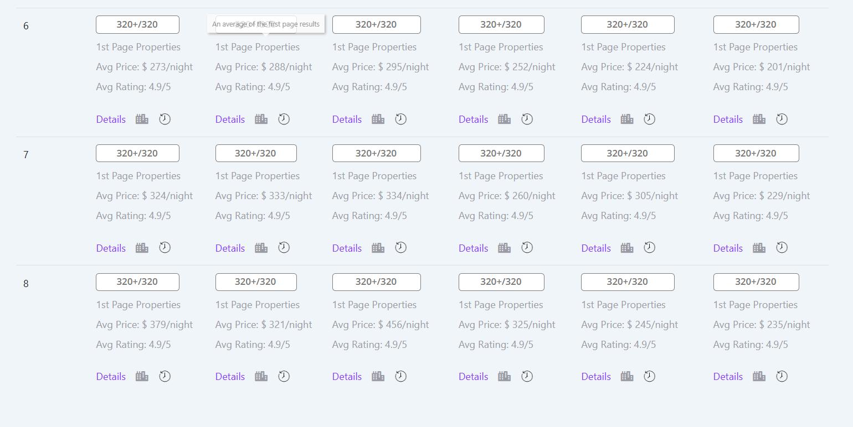Open history clock in the $456/night cell
Screen dimensions: 853x427
pos(400,377)
